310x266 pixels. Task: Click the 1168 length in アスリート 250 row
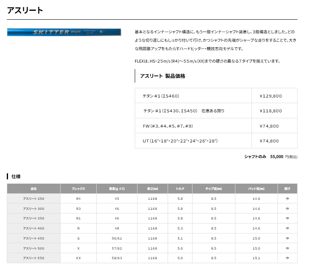pyautogui.click(x=152, y=199)
